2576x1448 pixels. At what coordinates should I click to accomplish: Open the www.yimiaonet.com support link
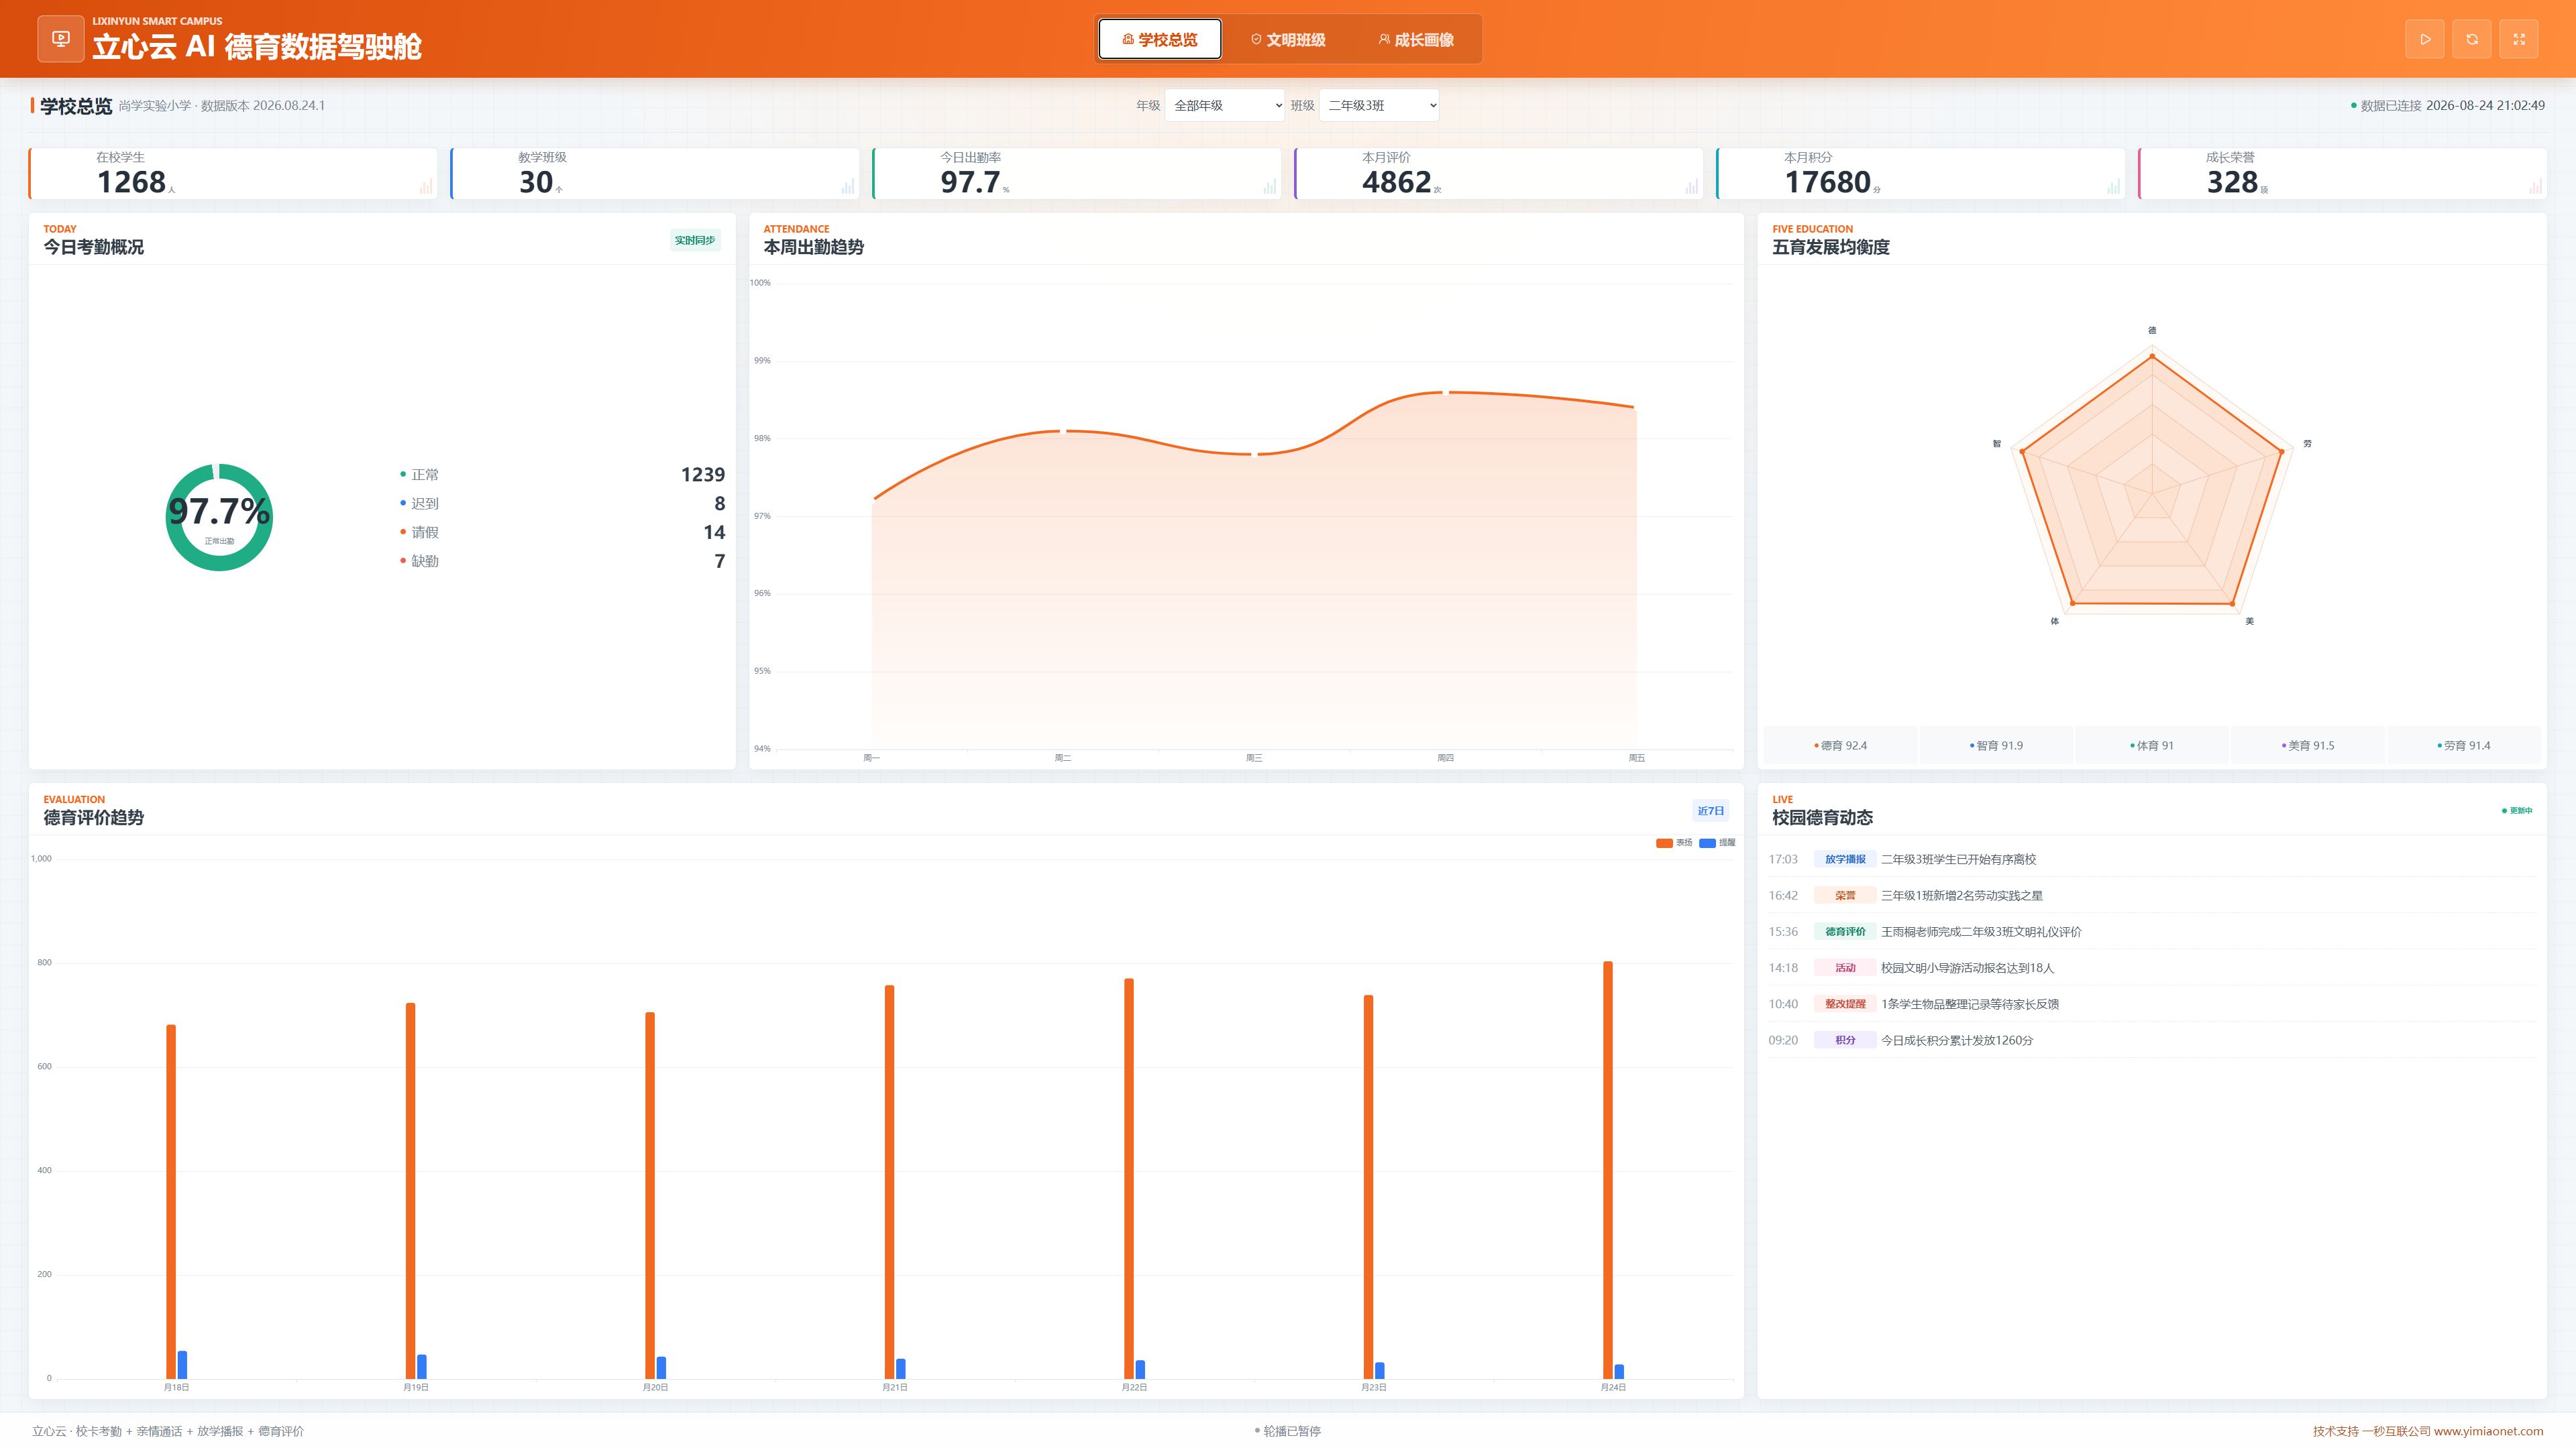pyautogui.click(x=2488, y=1431)
